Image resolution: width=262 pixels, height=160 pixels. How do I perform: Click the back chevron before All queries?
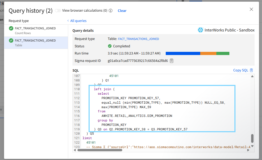point(68,21)
